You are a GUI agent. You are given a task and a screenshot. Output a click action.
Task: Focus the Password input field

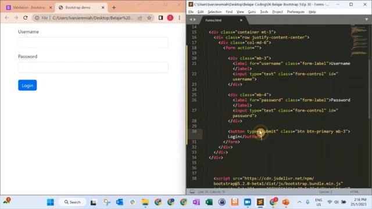coord(93,67)
